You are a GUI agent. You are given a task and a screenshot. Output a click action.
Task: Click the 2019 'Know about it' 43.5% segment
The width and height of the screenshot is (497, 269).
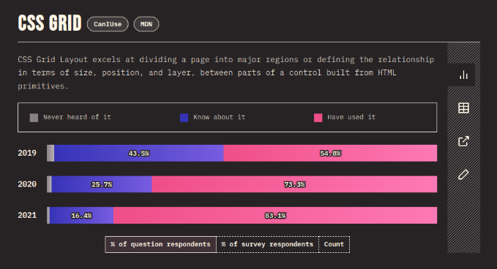(x=139, y=154)
